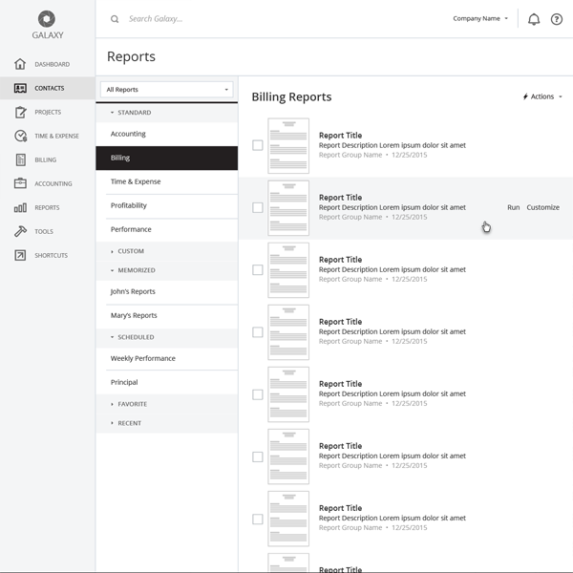Open Dashboard via the house icon

20,64
